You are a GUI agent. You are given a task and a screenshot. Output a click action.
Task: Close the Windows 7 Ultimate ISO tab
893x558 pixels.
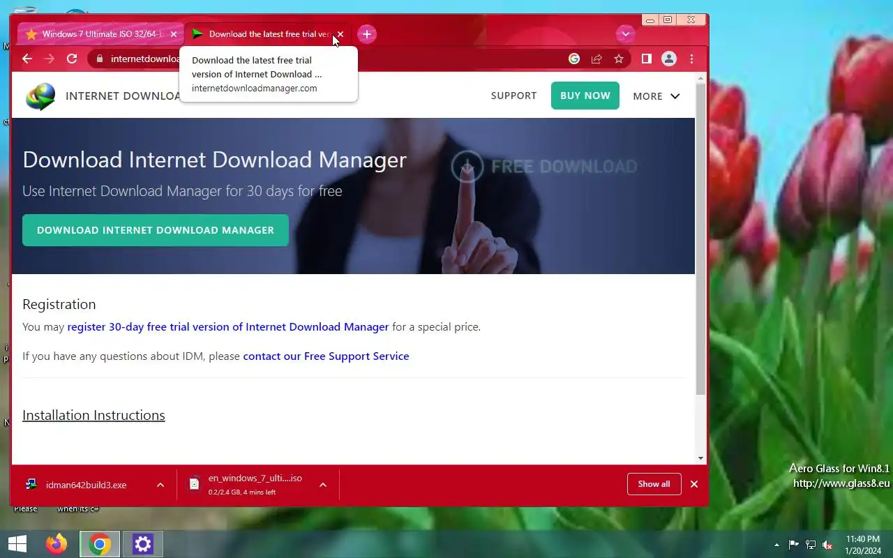[x=174, y=34]
